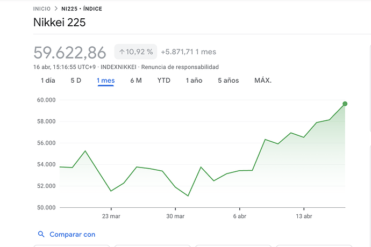Click the 50.000 y-axis label
371x247 pixels.
pos(46,207)
